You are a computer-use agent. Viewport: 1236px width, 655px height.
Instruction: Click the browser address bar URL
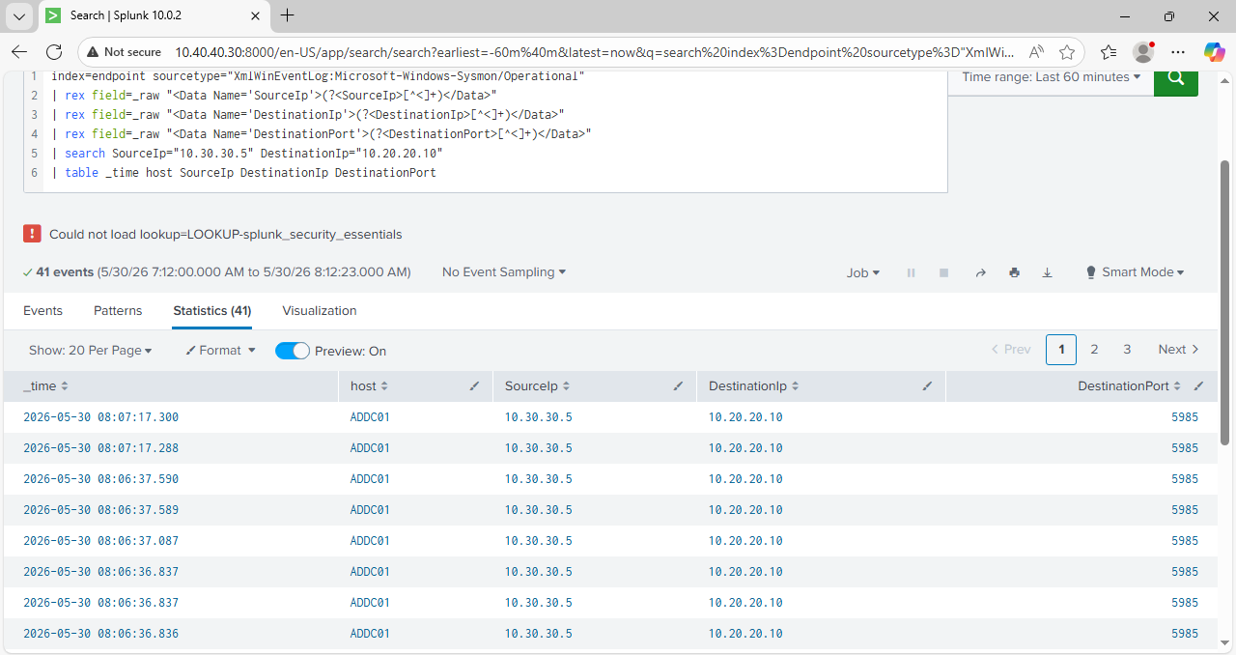click(594, 52)
